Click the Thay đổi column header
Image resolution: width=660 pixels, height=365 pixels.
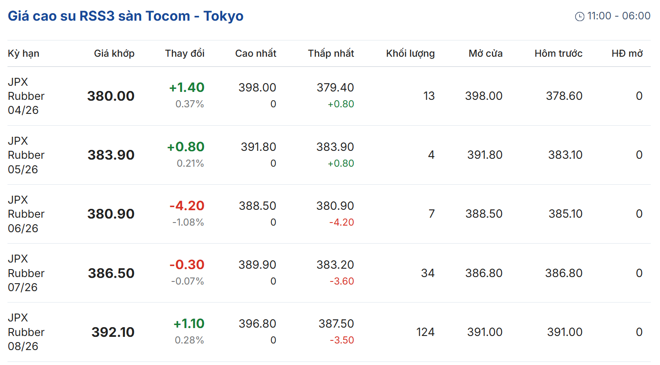pyautogui.click(x=184, y=53)
